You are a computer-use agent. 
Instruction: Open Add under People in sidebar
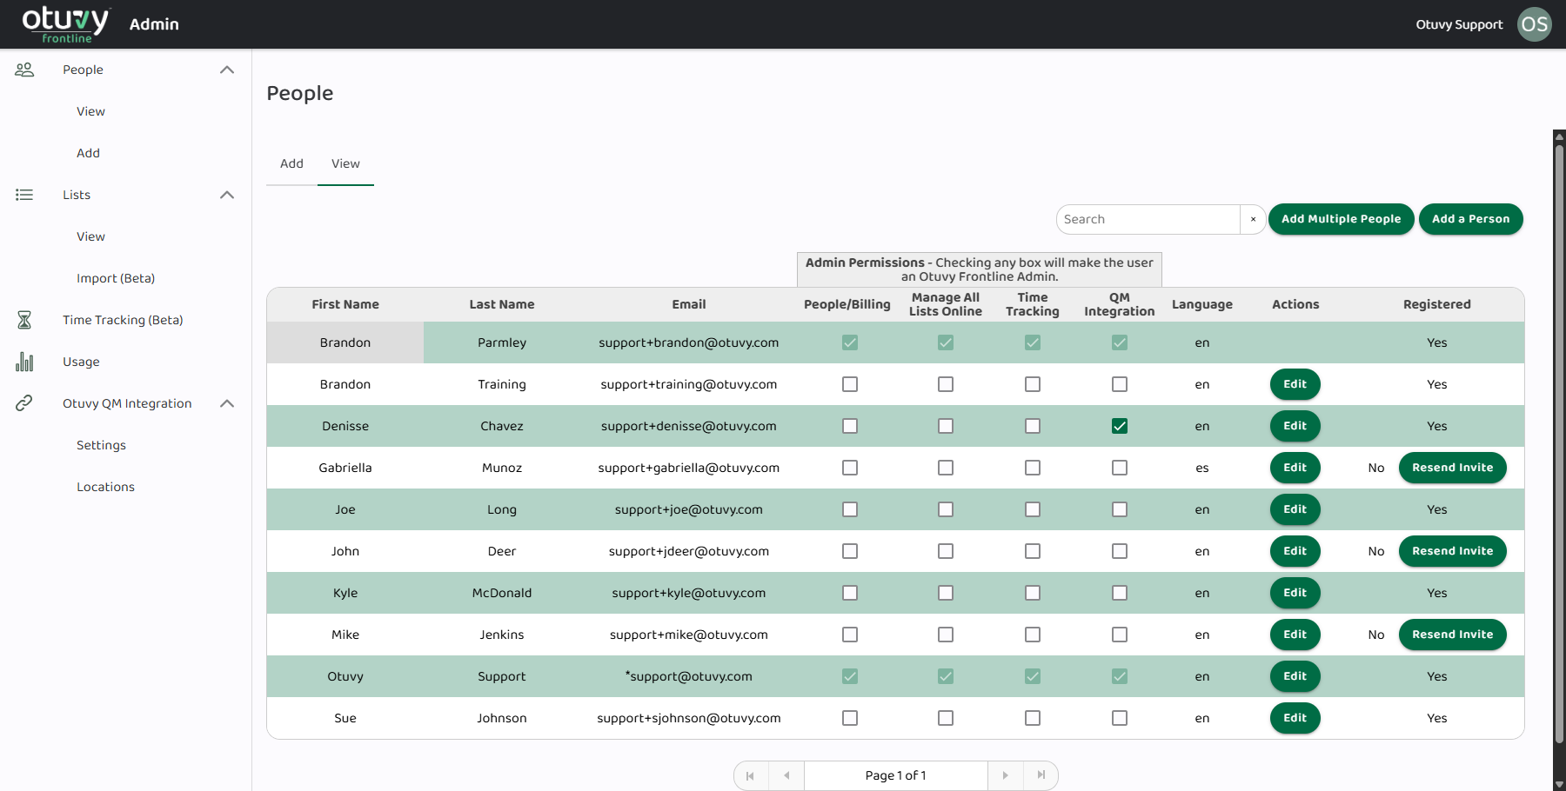tap(88, 153)
